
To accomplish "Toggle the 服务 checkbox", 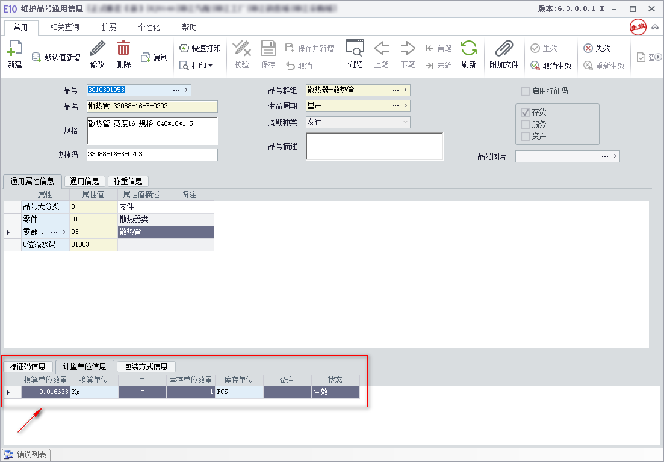I will click(x=525, y=124).
